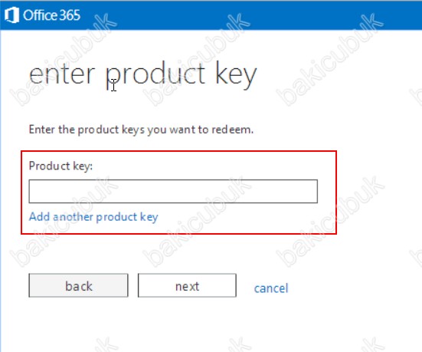Click the word 'Add' in the blue link

(39, 216)
